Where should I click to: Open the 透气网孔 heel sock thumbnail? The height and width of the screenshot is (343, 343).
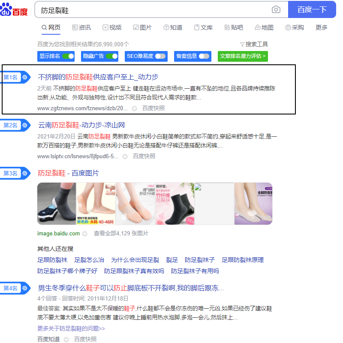pos(135,204)
